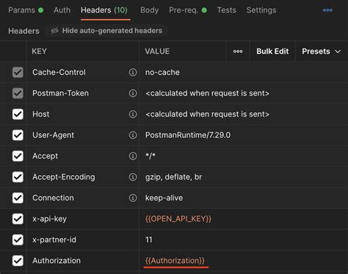Open the blue three-dot menu beside Settings
348x274 pixels.
pos(327,10)
